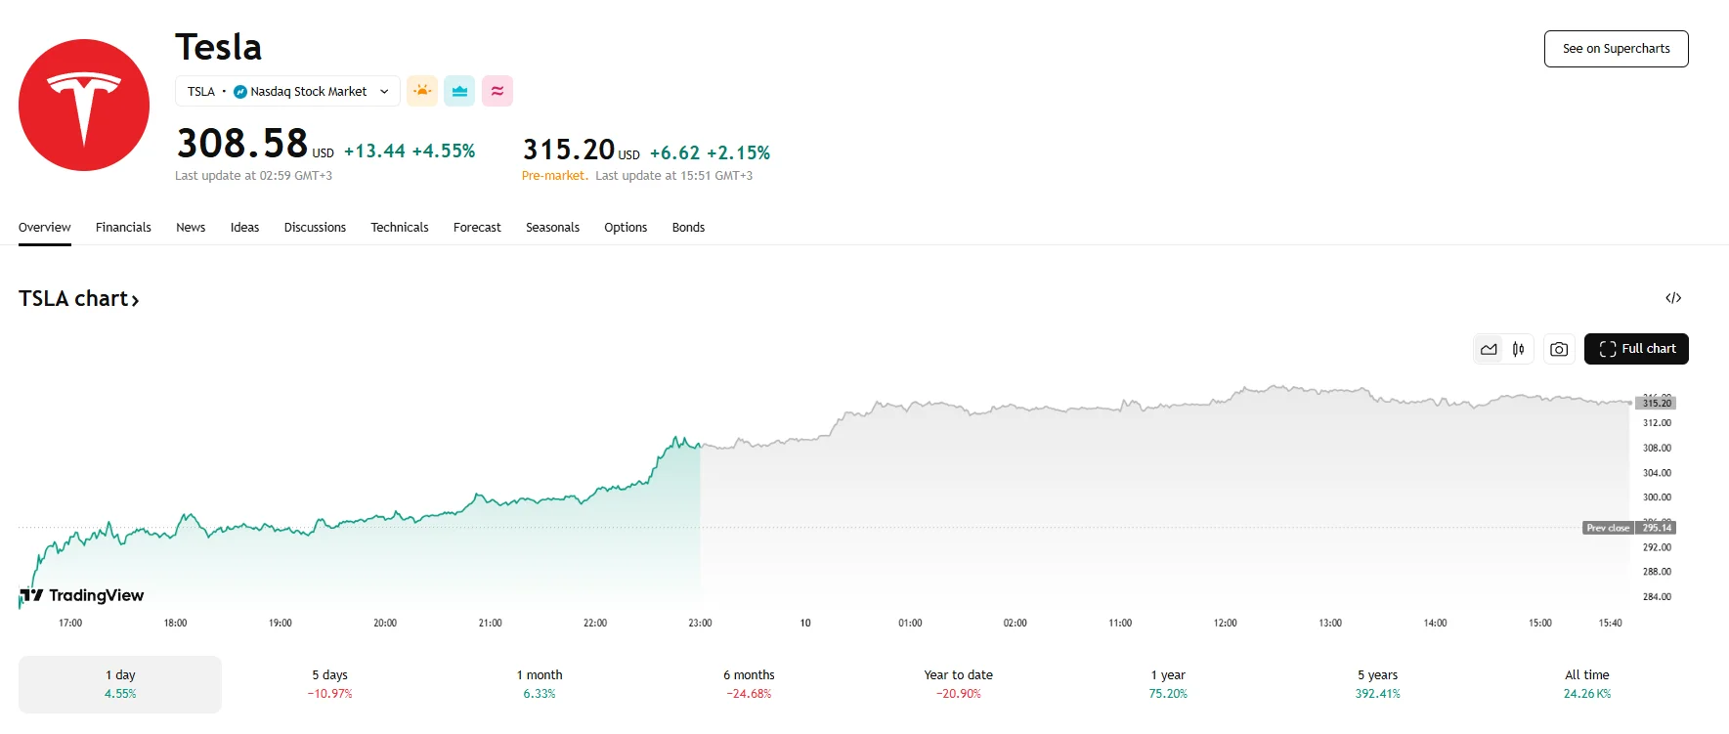
Task: Select the 5 days time range
Action: tap(329, 684)
